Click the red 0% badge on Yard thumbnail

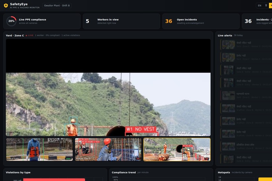coord(207,159)
